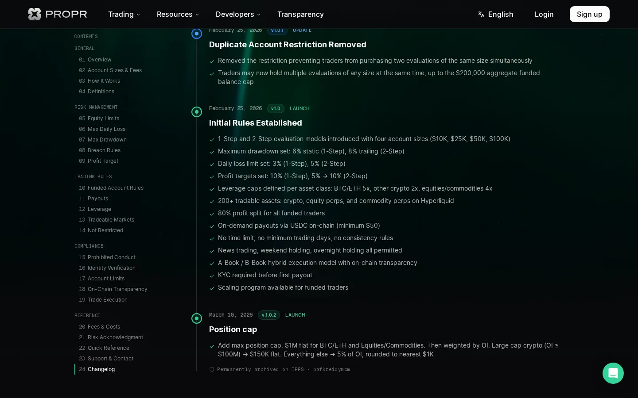Go to 07 Max Drawdown section

(x=103, y=140)
